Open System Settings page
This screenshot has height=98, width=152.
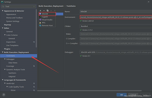pyautogui.click(x=13, y=21)
